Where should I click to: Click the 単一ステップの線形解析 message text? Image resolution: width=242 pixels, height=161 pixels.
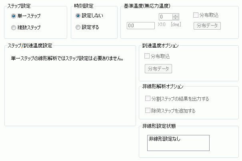[67, 58]
